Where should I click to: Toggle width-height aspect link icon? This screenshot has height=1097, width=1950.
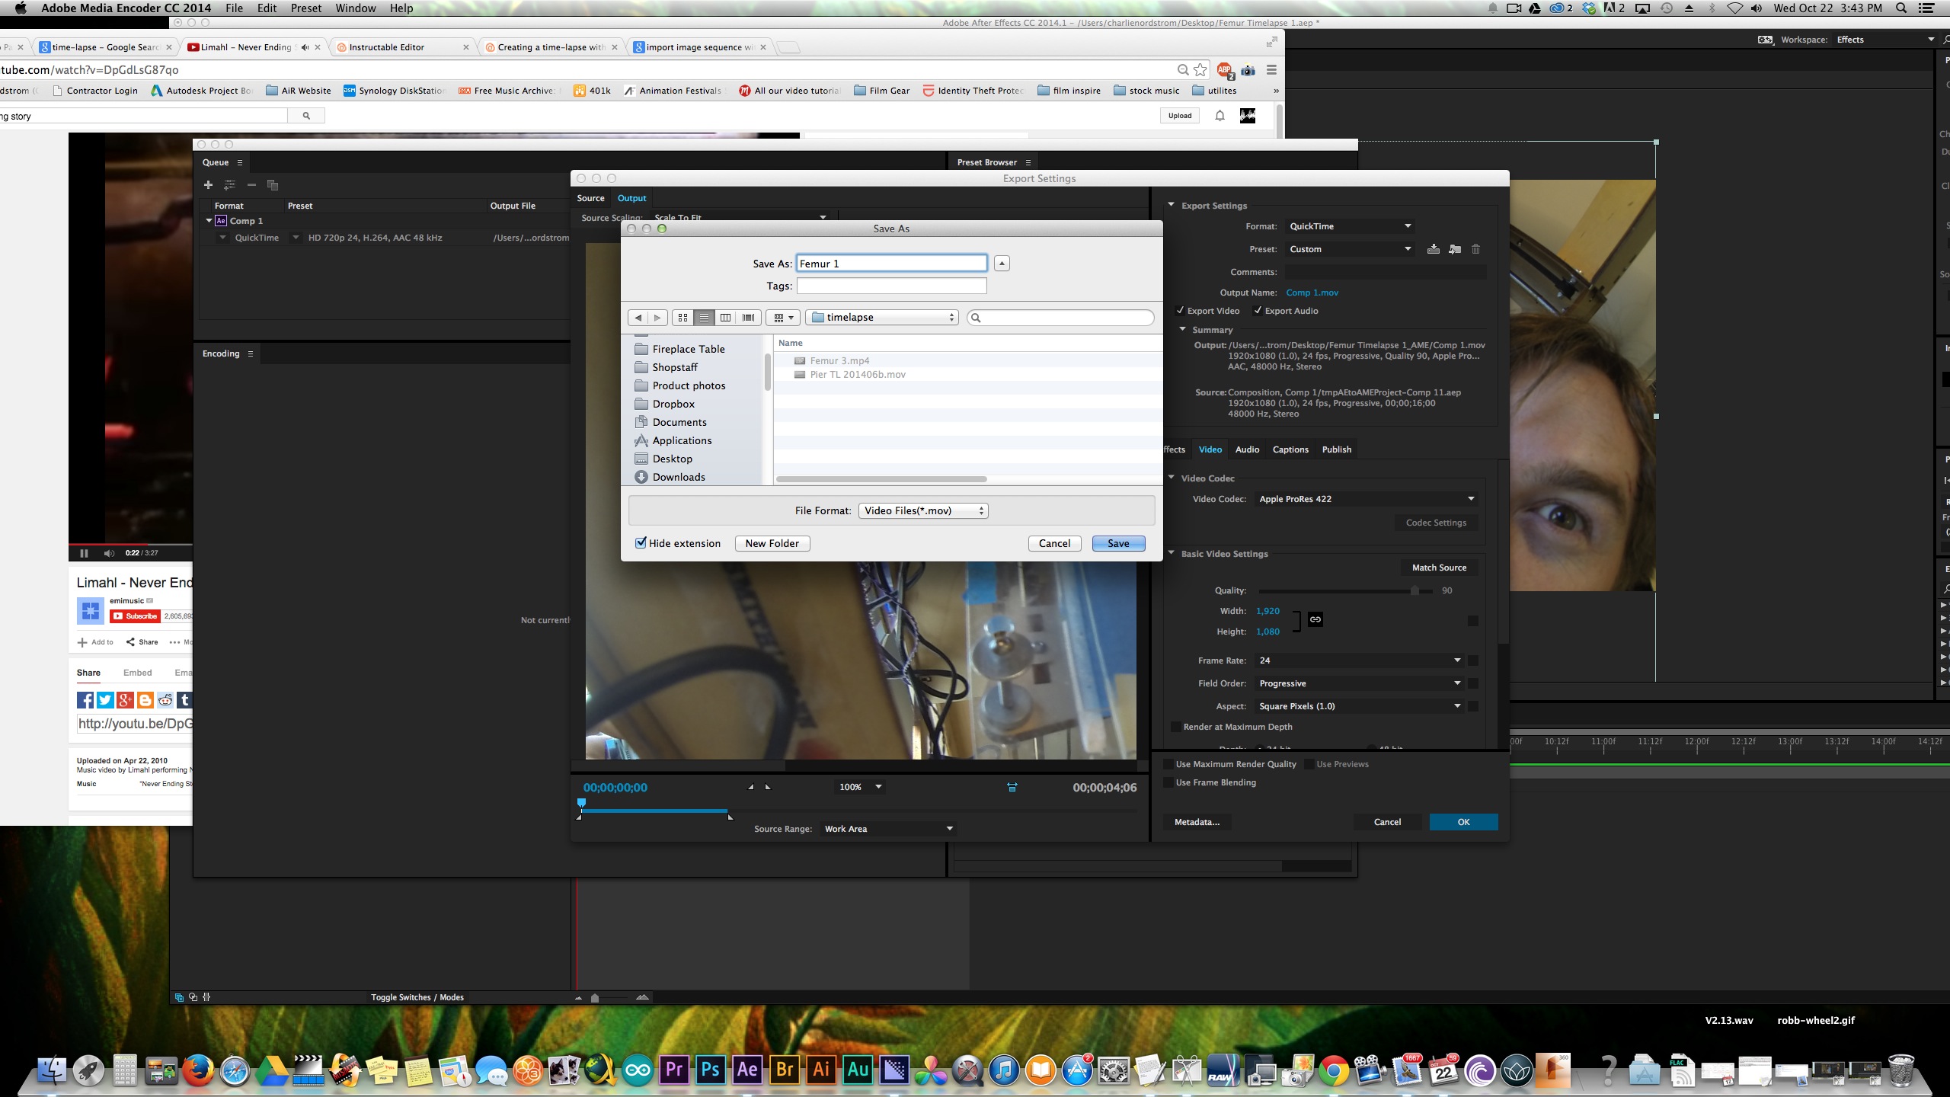tap(1315, 619)
